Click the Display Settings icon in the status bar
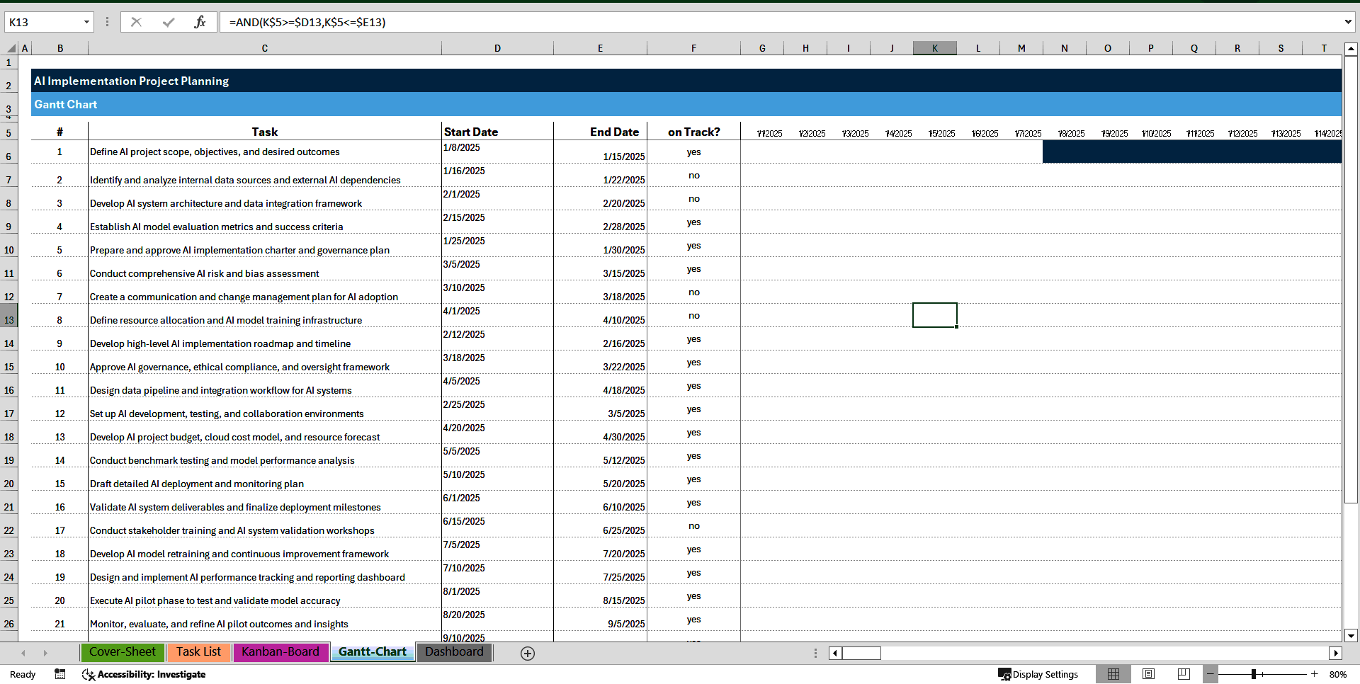The width and height of the screenshot is (1360, 684). (x=1005, y=674)
